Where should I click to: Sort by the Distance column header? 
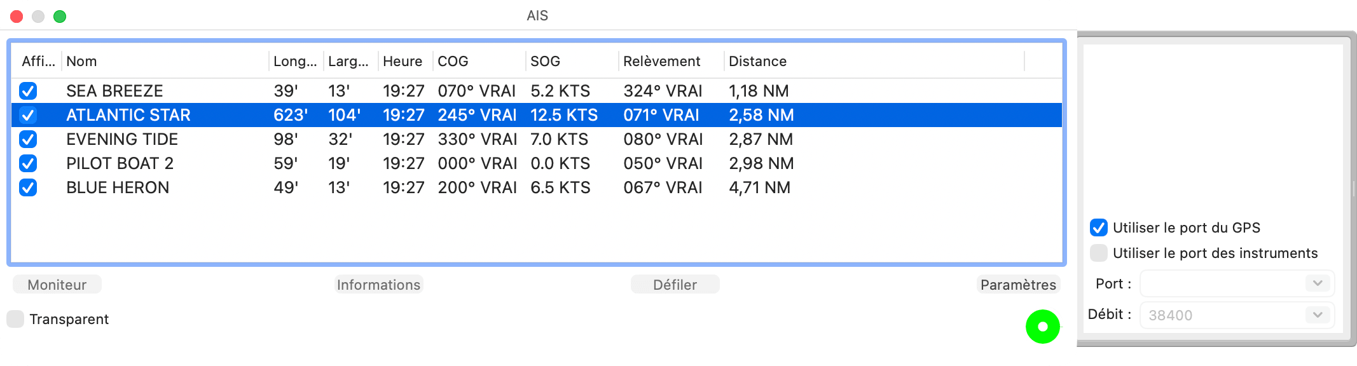(x=874, y=61)
